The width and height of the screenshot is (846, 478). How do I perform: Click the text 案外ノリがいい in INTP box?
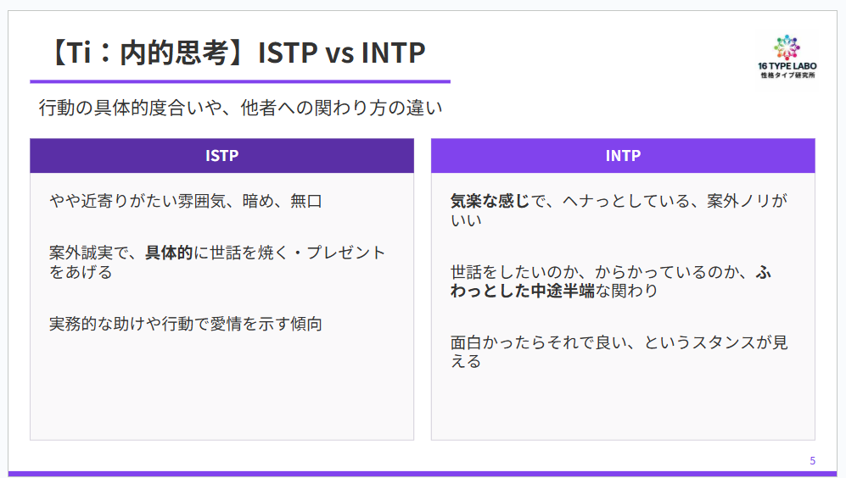(x=738, y=202)
